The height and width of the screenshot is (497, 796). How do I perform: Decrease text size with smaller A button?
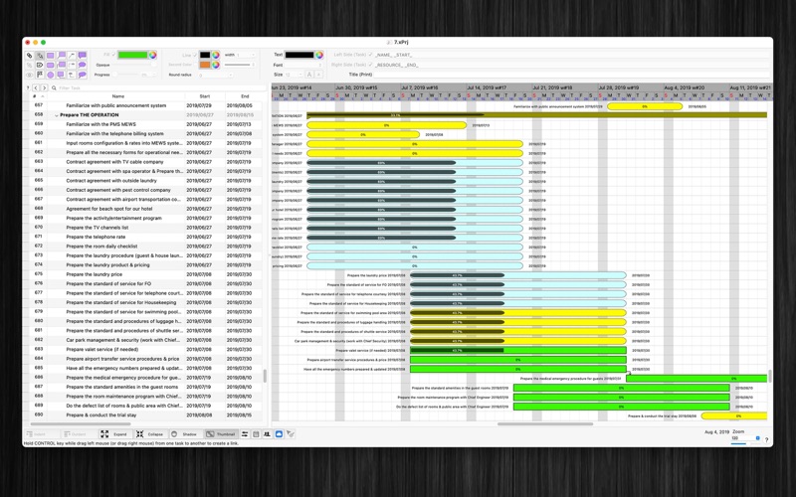(x=318, y=75)
